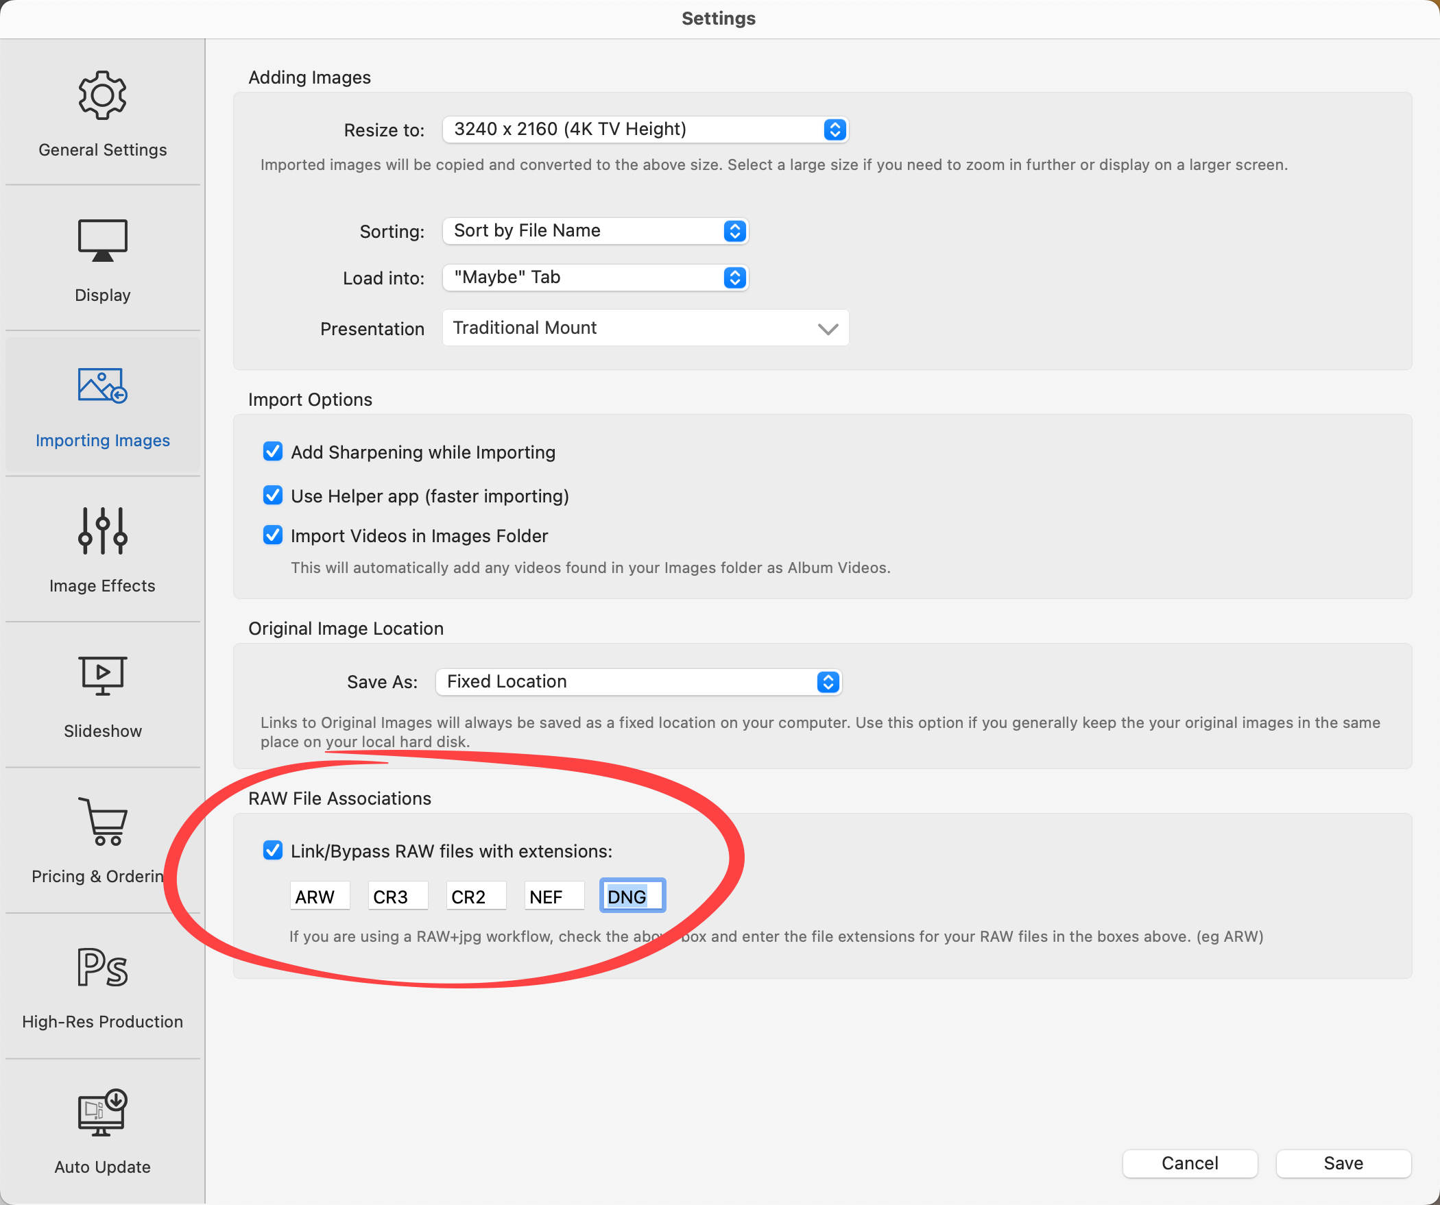
Task: Click the ARW extension text field
Action: coord(320,897)
